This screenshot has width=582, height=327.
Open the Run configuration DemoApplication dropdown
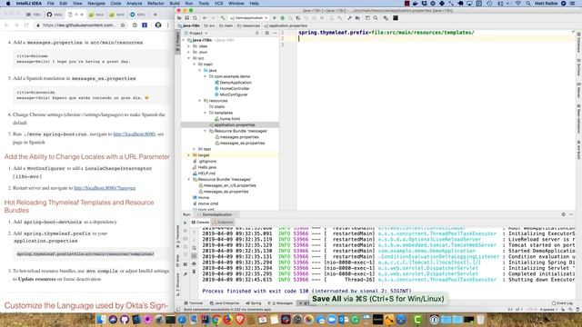[248, 18]
